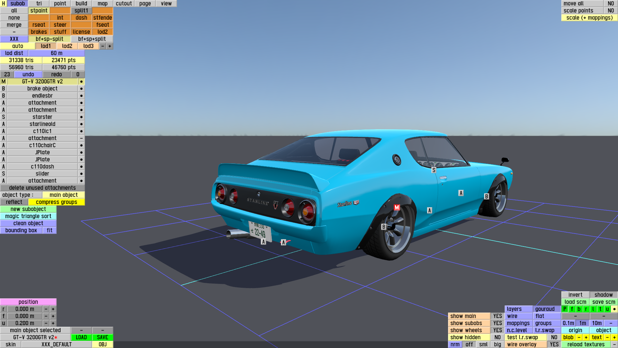Click the H button in the top-left corner
Image resolution: width=618 pixels, height=348 pixels.
[3, 4]
